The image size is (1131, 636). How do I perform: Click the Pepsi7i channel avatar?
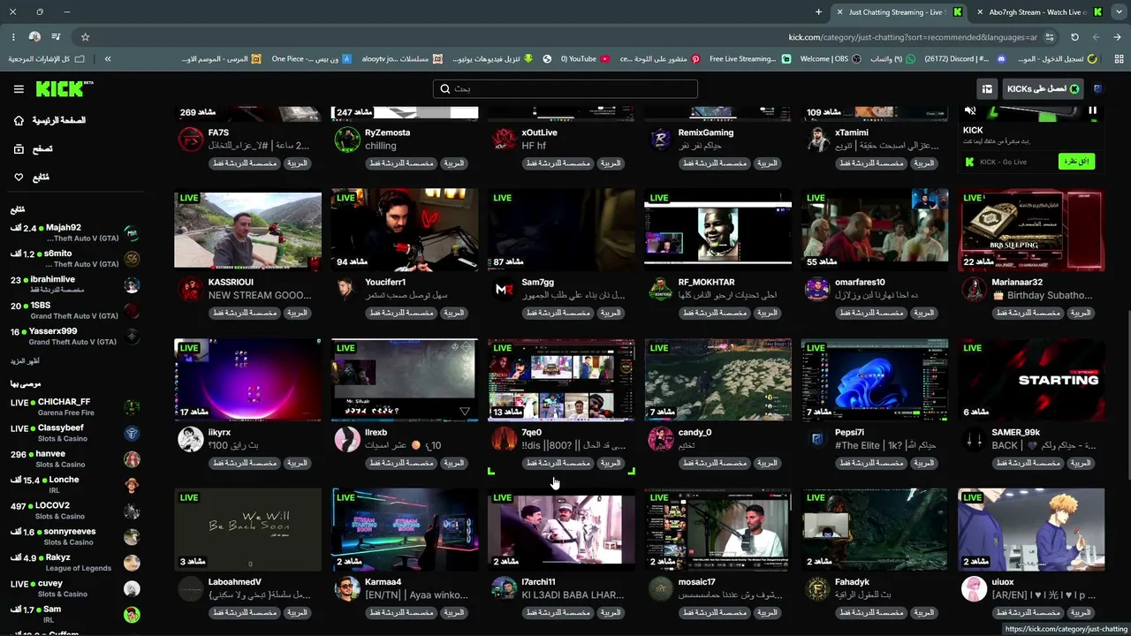pyautogui.click(x=817, y=438)
